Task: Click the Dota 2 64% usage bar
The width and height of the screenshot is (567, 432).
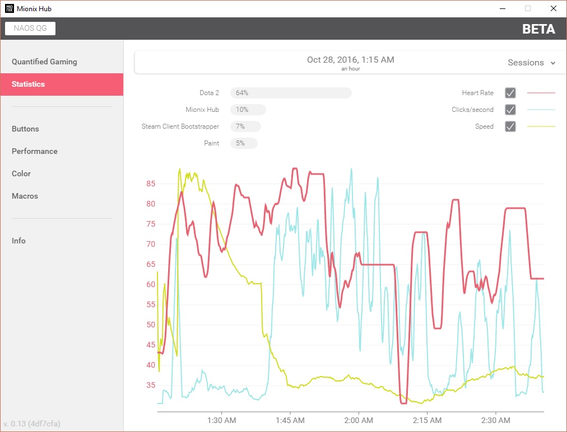Action: point(291,93)
